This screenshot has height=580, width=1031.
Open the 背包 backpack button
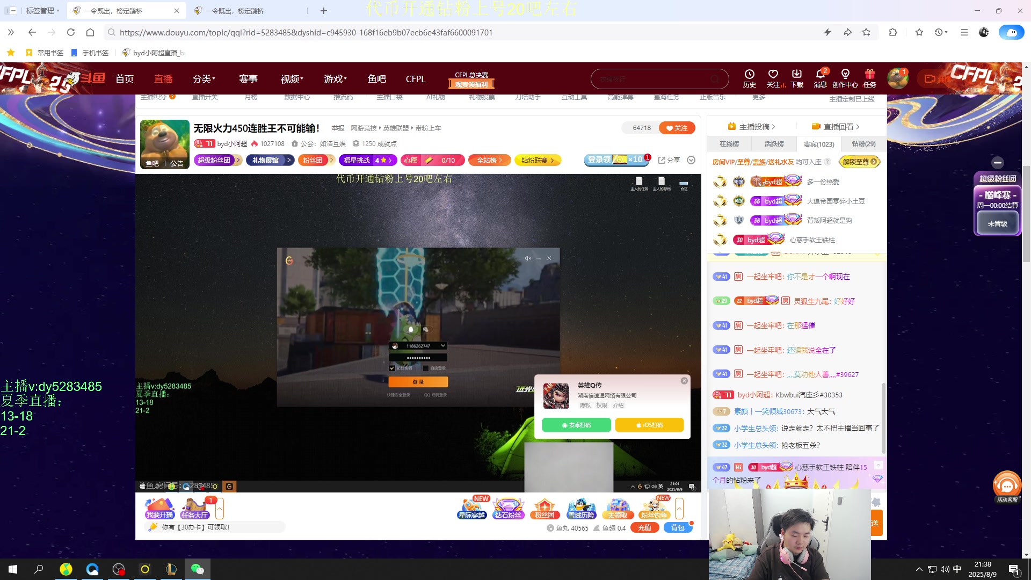point(678,527)
